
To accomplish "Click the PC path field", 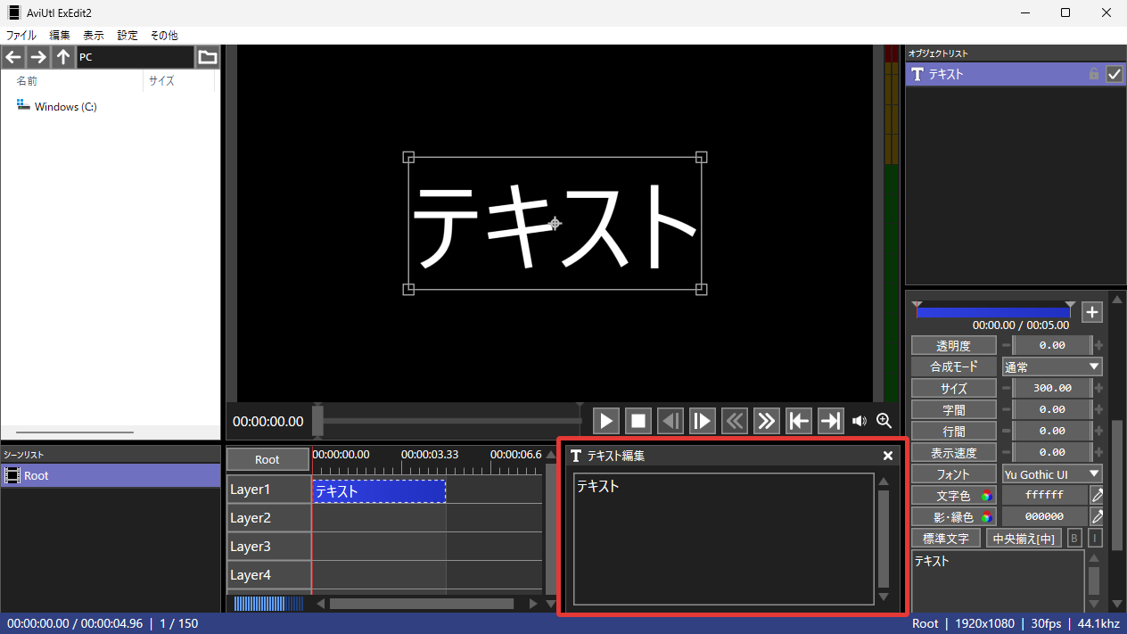I will pyautogui.click(x=135, y=57).
